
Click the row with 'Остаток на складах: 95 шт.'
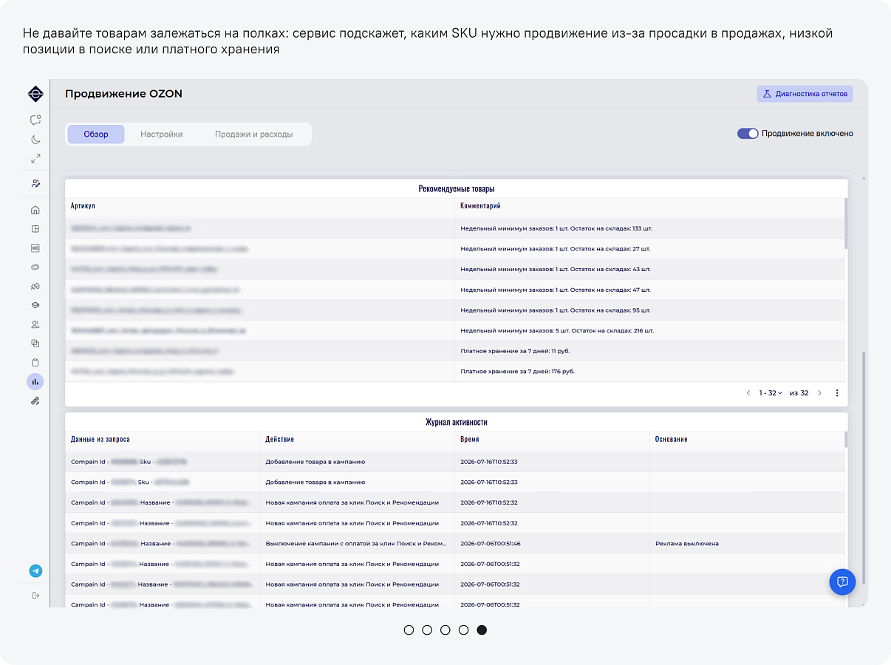(x=455, y=310)
